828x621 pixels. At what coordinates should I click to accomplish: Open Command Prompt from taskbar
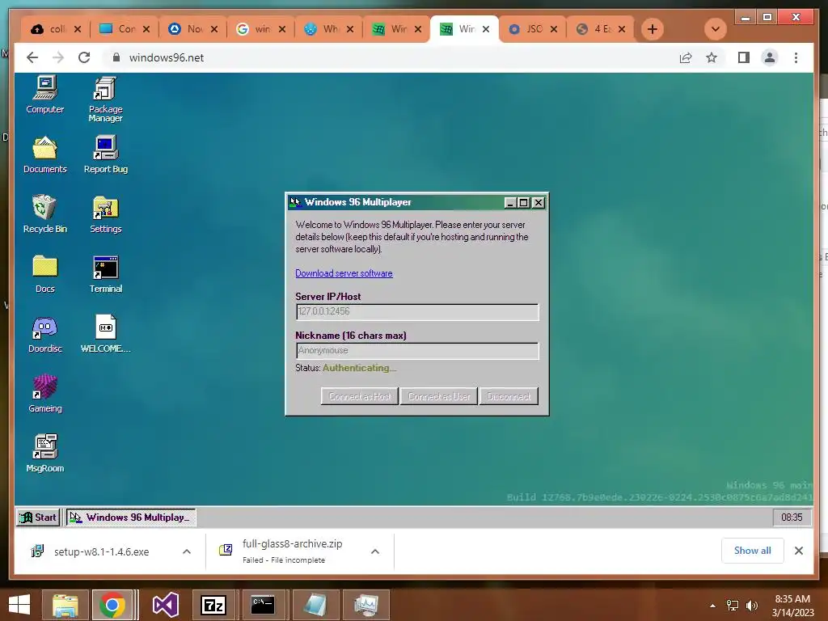click(263, 605)
